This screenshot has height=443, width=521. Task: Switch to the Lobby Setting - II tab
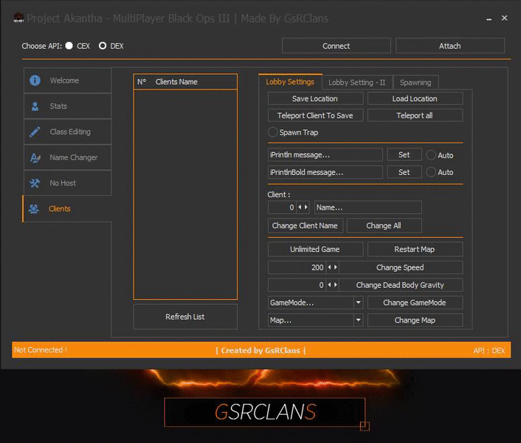click(357, 83)
